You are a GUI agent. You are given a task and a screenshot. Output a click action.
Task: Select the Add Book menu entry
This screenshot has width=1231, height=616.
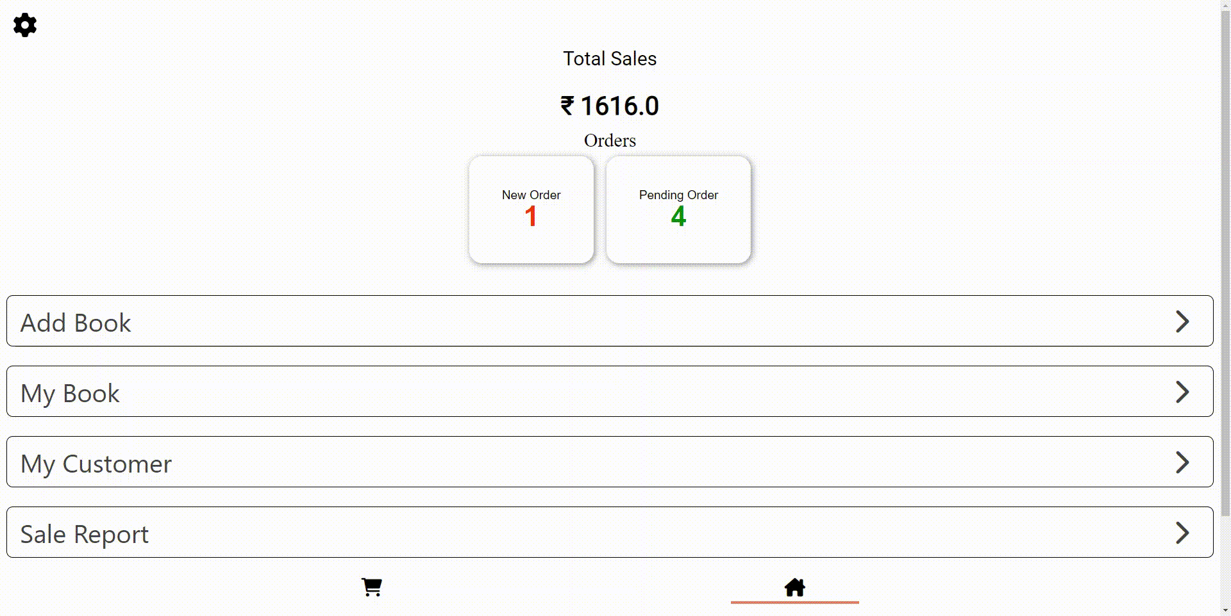75,322
